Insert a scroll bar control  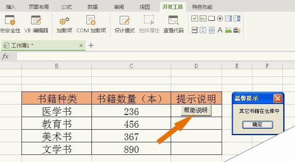point(212,30)
